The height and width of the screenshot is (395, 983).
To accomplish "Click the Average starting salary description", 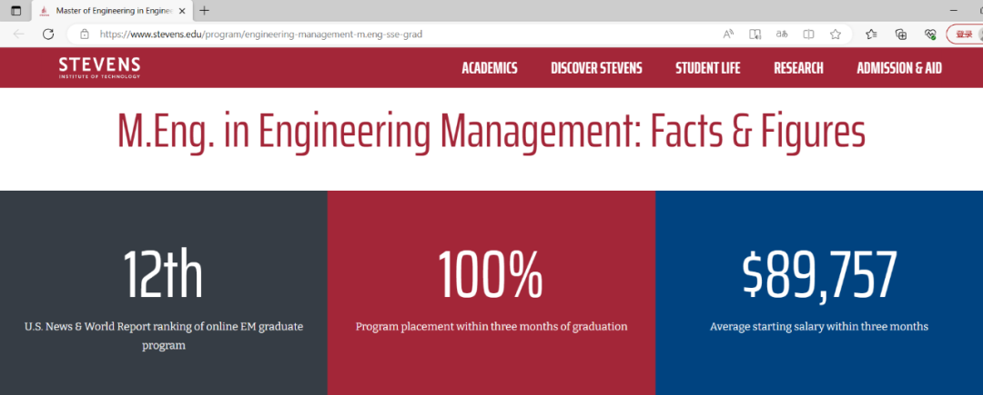I will [819, 326].
